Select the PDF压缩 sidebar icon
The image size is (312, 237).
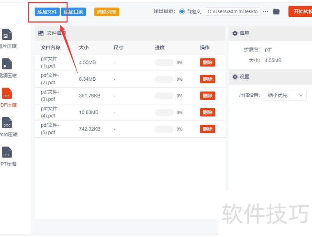pyautogui.click(x=7, y=94)
